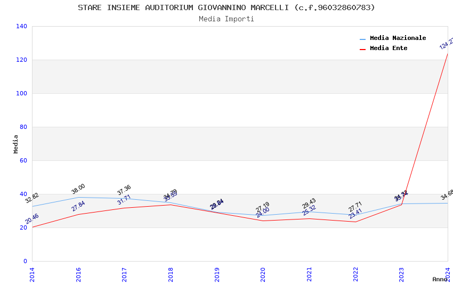Click the x-axis year 2016

pos(78,274)
